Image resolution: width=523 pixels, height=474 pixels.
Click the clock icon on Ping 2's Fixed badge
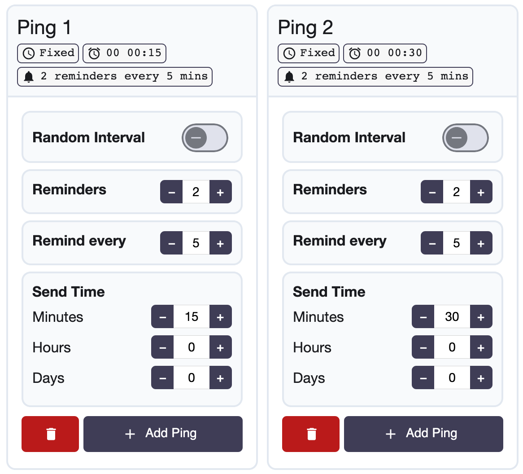click(x=288, y=53)
